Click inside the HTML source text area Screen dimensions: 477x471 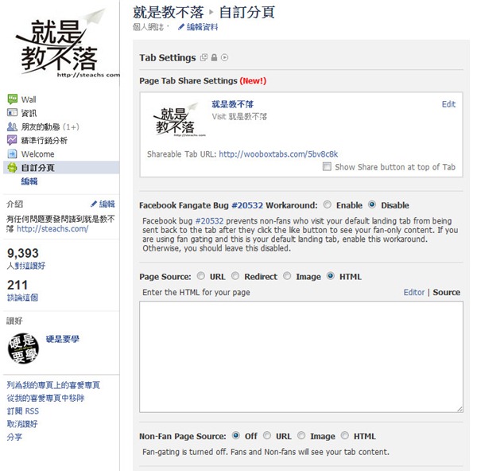(x=301, y=356)
